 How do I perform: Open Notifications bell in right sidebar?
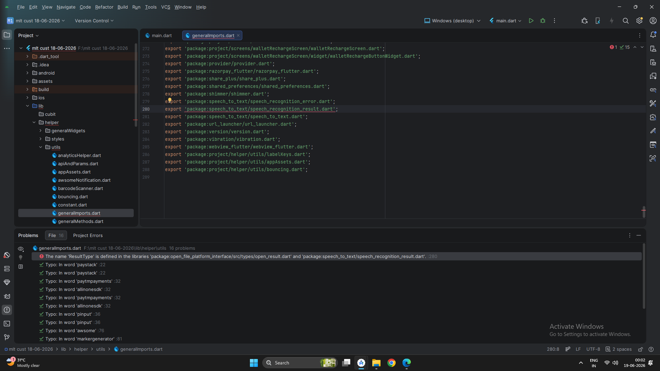pyautogui.click(x=653, y=35)
